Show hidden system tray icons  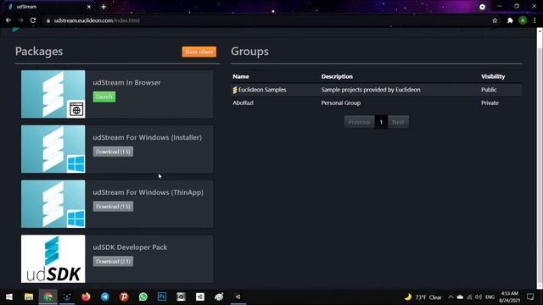click(451, 297)
